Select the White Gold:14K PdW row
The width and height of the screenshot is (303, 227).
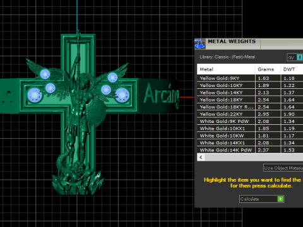coord(250,150)
